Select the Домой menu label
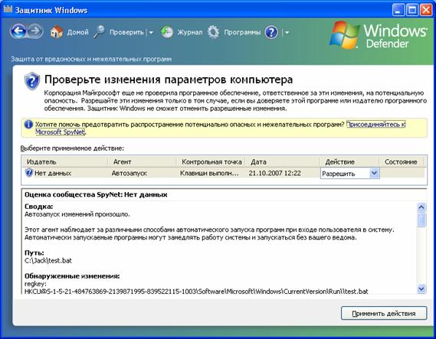This screenshot has height=339, width=436. point(77,32)
